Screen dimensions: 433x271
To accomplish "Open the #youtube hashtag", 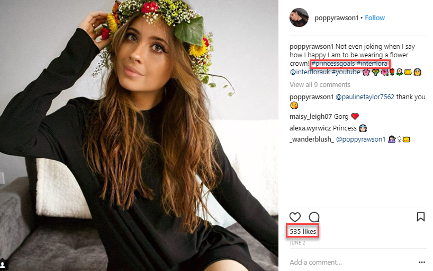I will (346, 72).
